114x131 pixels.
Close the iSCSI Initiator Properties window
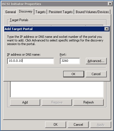coord(110,4)
